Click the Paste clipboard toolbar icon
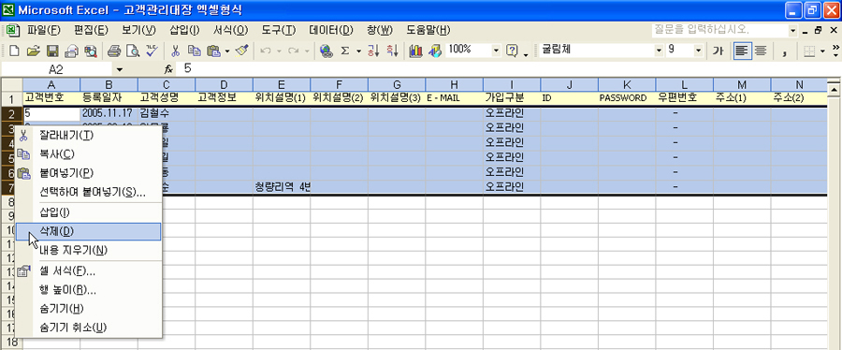The width and height of the screenshot is (842, 350). [x=213, y=51]
